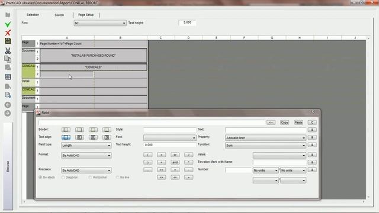This screenshot has width=379, height=213.
Task: Open the vertical Browse side tab
Action: [8, 166]
